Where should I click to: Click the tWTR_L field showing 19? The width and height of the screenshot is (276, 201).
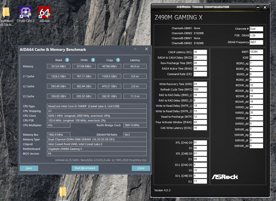point(200,106)
